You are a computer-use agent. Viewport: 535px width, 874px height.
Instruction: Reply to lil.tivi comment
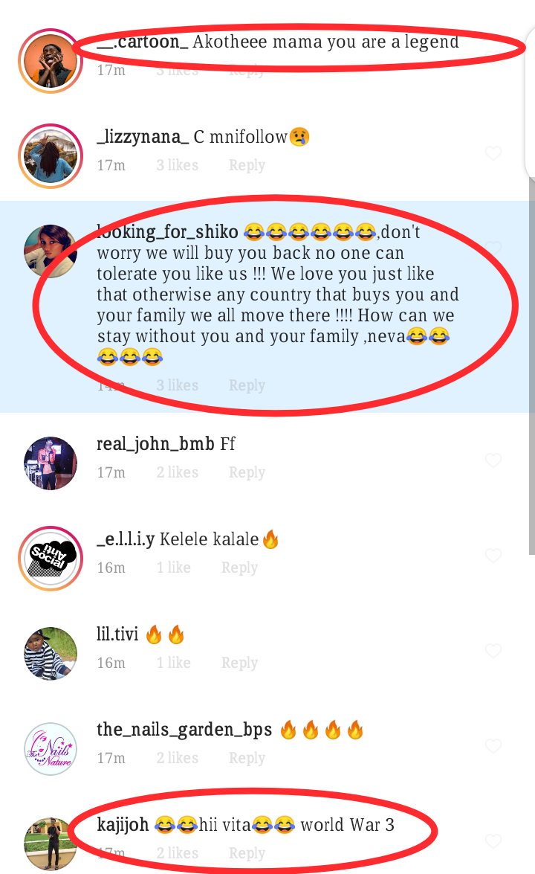pyautogui.click(x=239, y=663)
